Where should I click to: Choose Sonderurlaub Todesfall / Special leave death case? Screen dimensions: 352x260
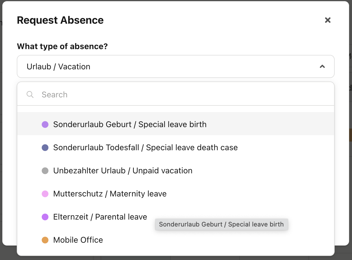tap(176, 147)
